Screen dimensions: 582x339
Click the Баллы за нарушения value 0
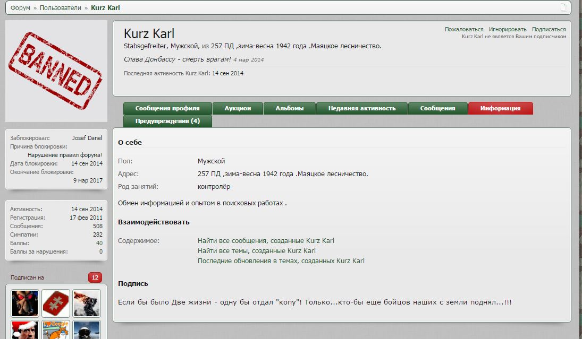100,251
